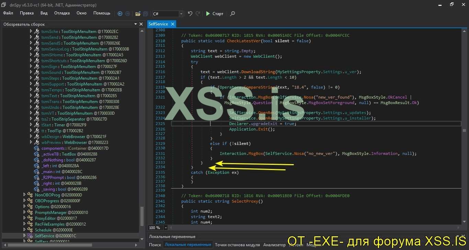
Task: Click the class icon beside RecFileExamples
Action: click(30, 224)
